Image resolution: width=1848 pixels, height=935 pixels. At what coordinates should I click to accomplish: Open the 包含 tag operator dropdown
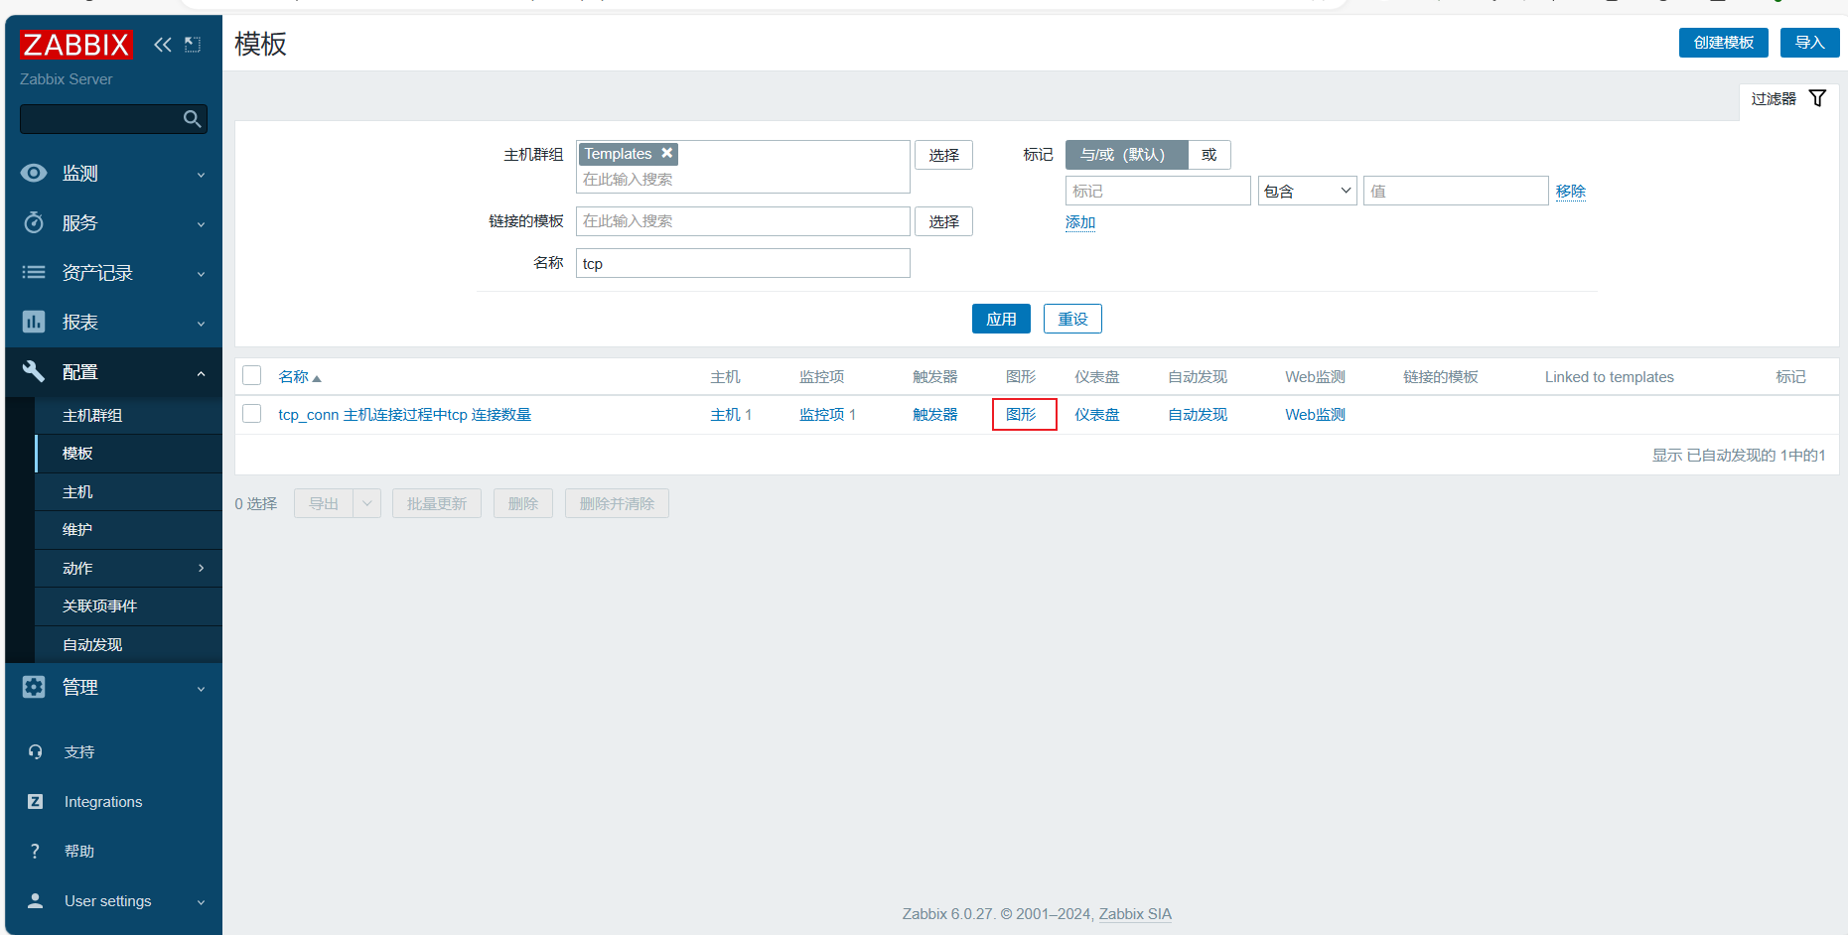(x=1307, y=191)
